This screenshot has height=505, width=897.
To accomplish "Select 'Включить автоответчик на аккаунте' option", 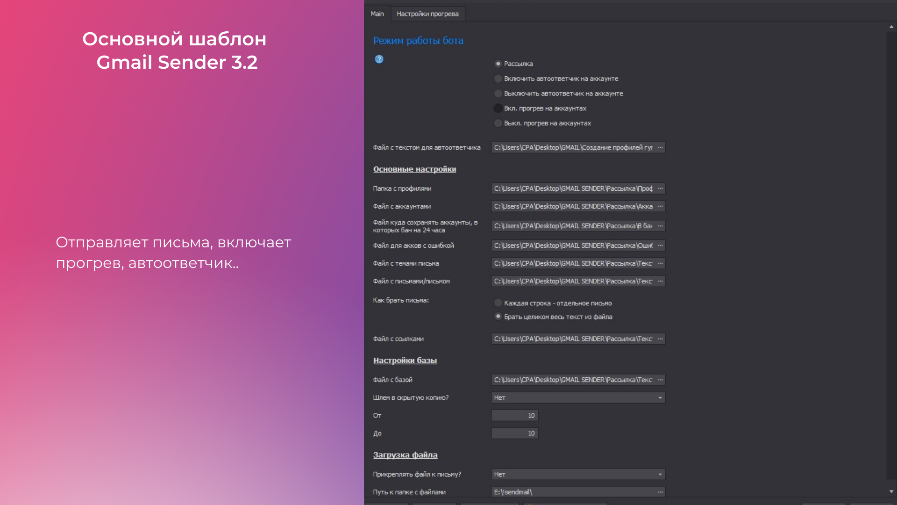I will tap(498, 79).
